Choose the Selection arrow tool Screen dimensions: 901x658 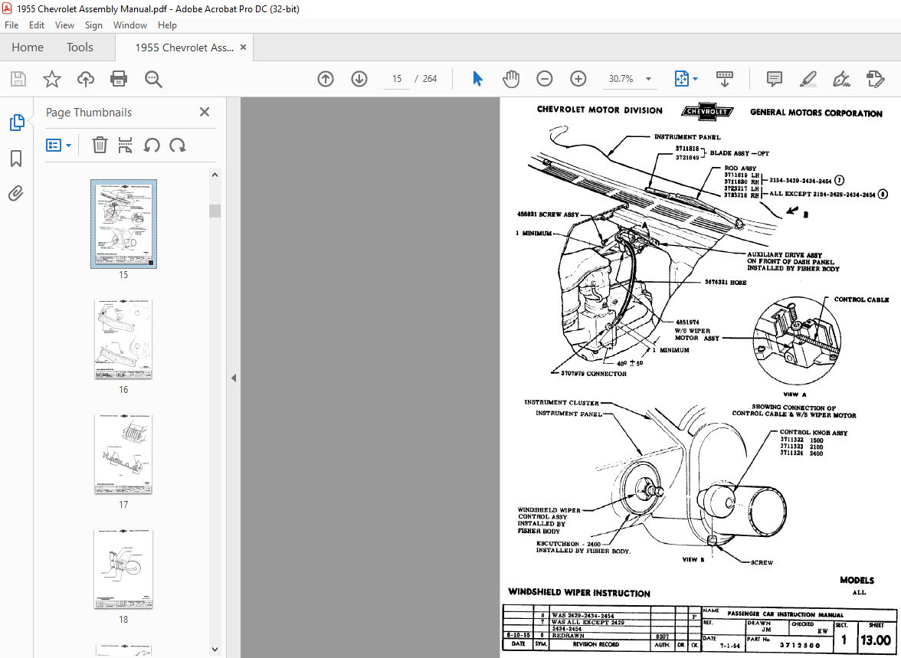click(477, 79)
